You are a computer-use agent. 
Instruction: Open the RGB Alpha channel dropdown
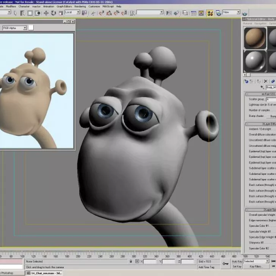(x=15, y=28)
